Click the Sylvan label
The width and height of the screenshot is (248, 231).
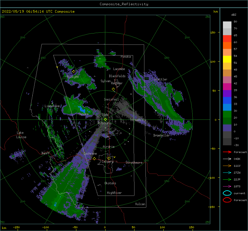click(106, 81)
